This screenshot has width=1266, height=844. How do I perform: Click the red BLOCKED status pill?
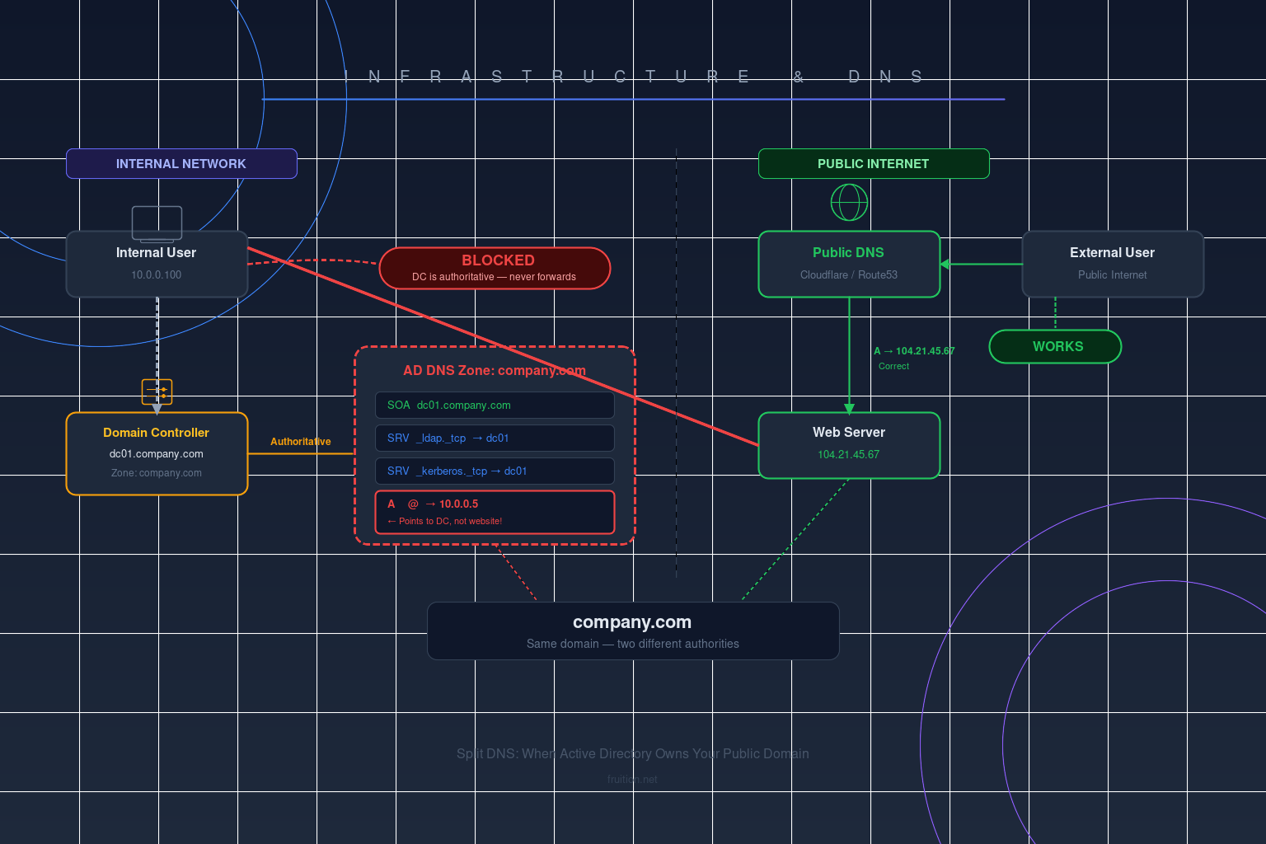click(495, 268)
